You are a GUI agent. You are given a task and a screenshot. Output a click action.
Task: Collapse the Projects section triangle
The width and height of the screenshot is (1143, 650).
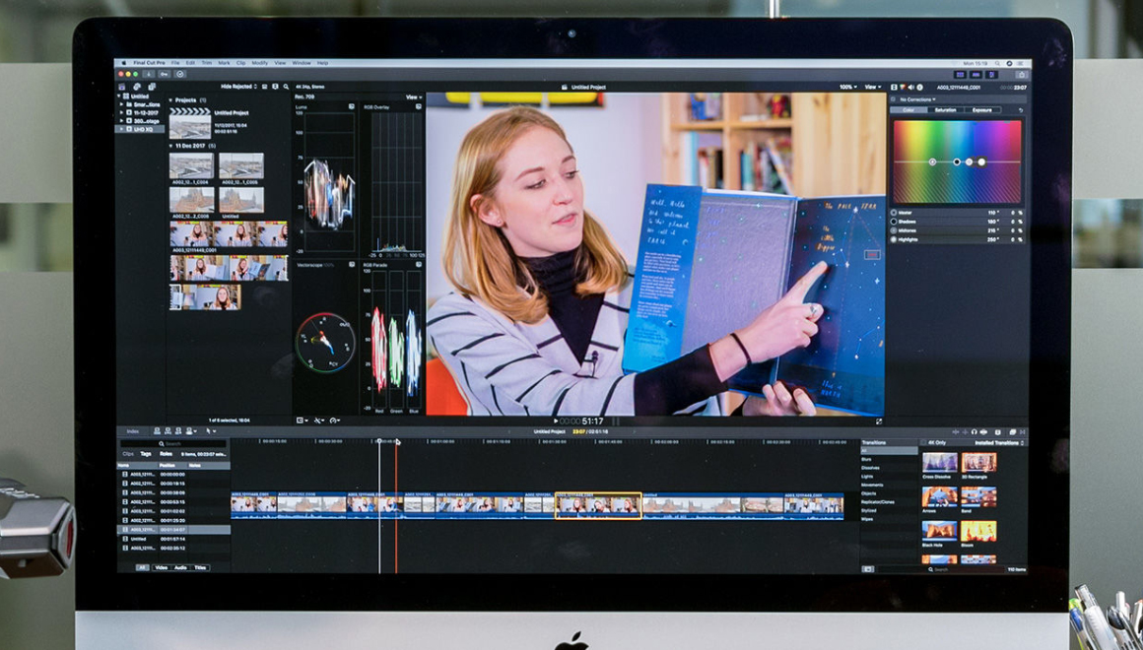click(x=171, y=99)
